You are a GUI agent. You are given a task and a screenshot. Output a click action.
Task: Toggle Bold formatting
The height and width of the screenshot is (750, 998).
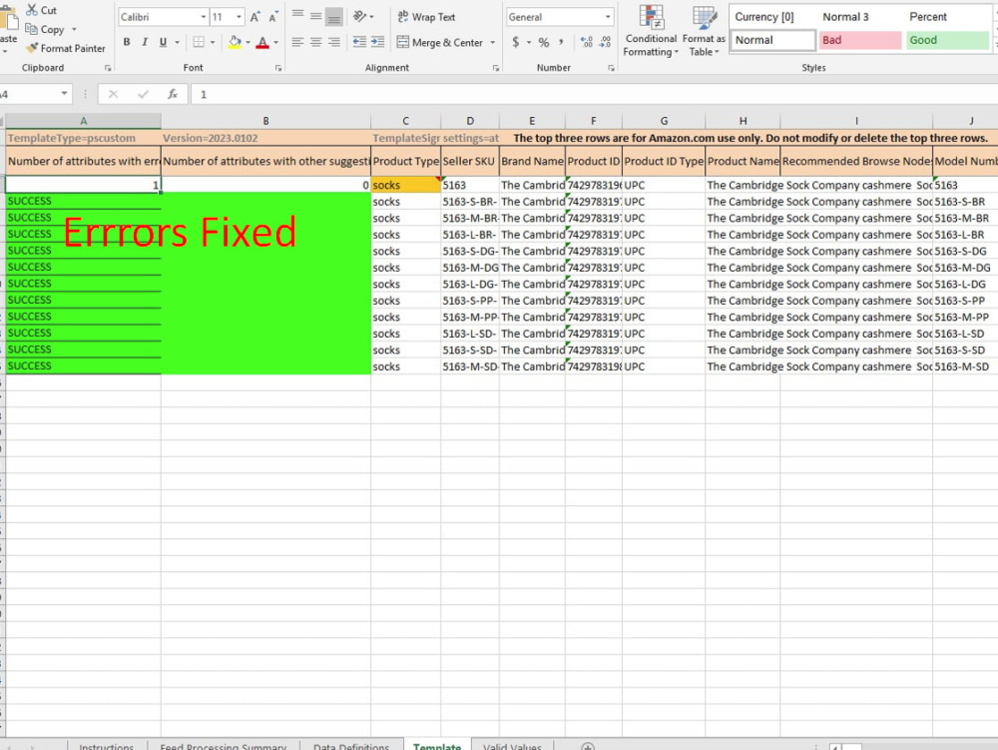127,42
